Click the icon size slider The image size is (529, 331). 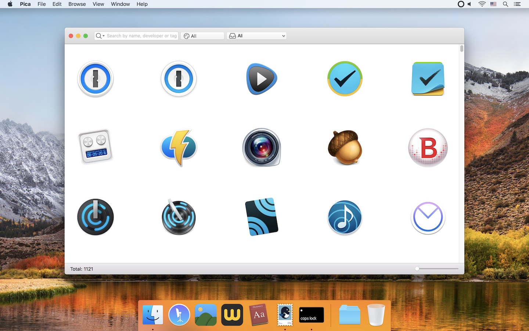coord(437,269)
